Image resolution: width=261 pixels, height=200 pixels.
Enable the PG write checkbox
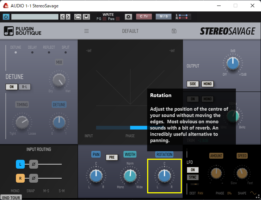click(x=104, y=19)
